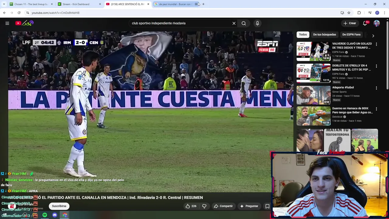
Task: Open the O'Reilly doblete video thumbnail
Action: (x=313, y=73)
